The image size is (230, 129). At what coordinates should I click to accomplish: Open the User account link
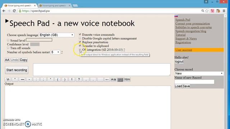[x=184, y=50]
